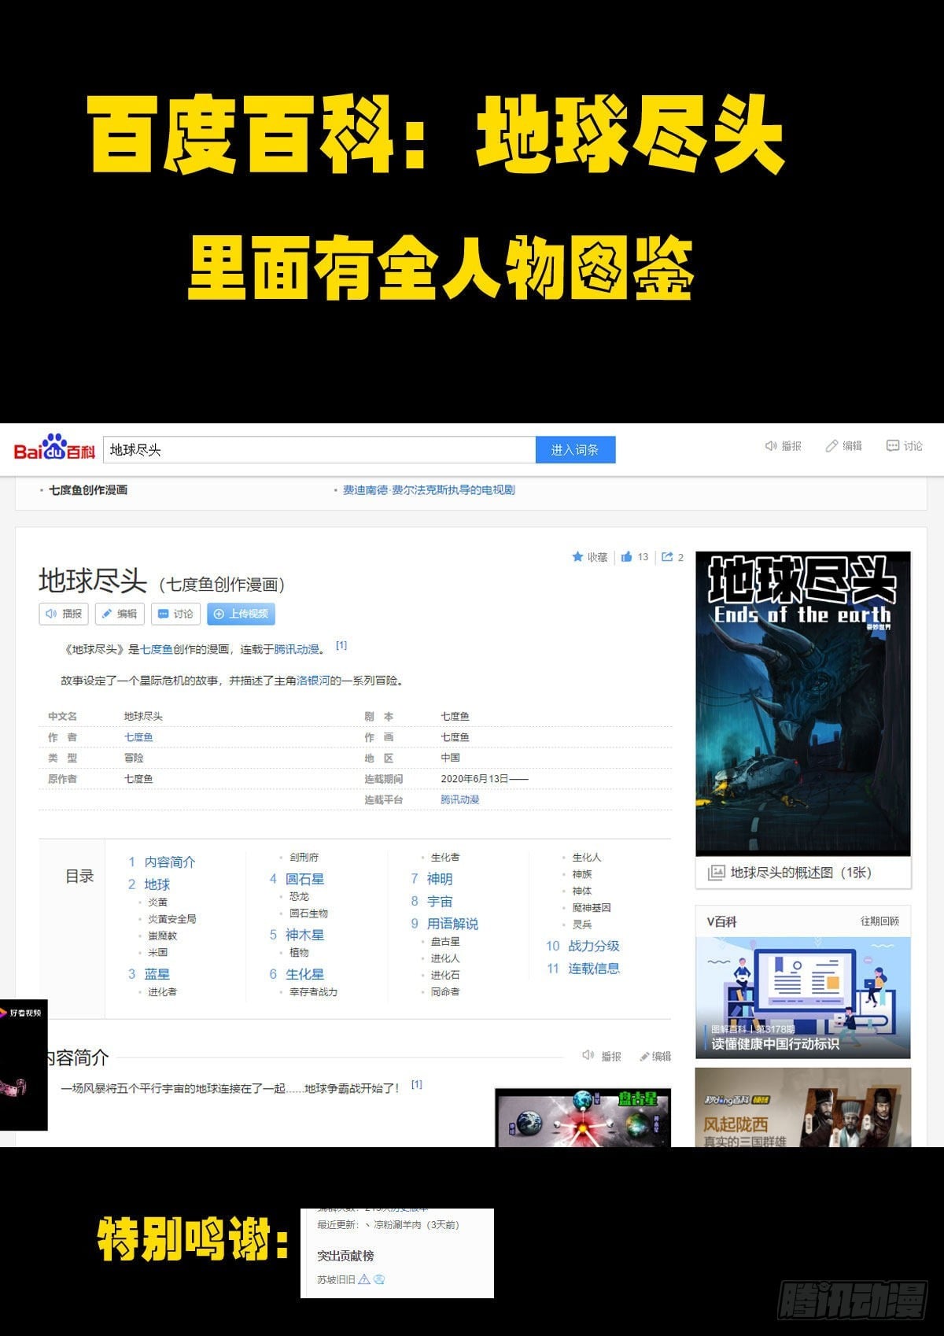Click the 收藏 star icon
This screenshot has height=1336, width=944.
[x=578, y=557]
